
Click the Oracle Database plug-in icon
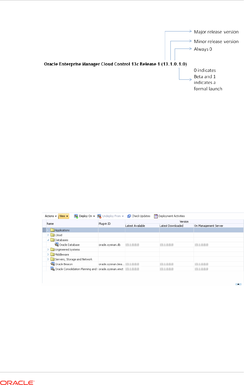pos(56,245)
